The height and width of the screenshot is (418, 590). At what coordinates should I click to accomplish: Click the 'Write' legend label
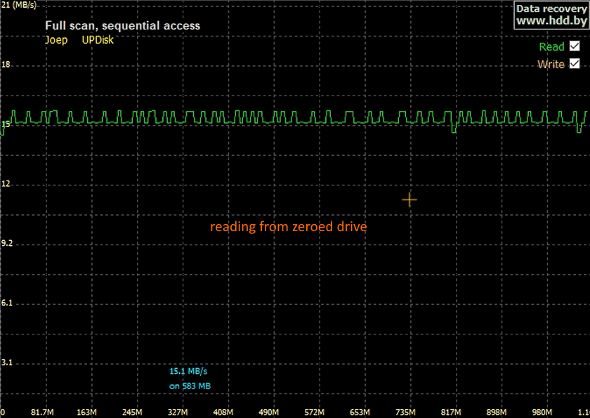[551, 65]
